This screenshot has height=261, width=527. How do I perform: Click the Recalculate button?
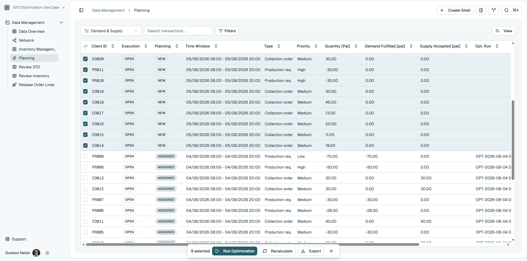pos(277,251)
